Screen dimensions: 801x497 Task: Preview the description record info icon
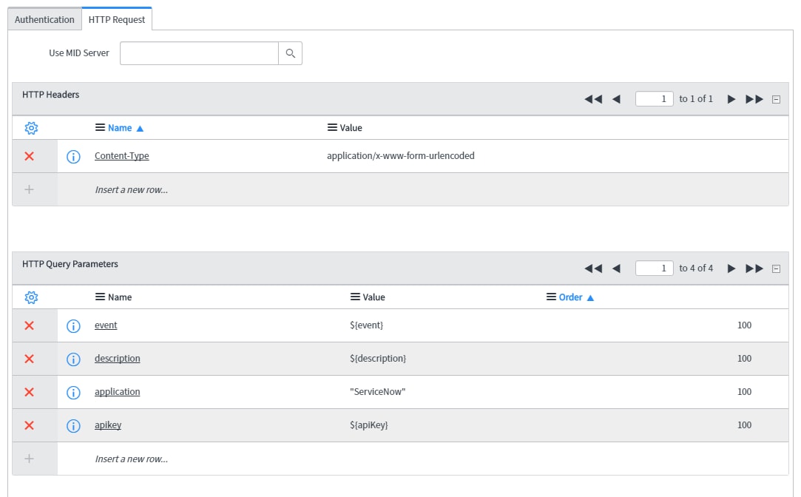click(73, 359)
